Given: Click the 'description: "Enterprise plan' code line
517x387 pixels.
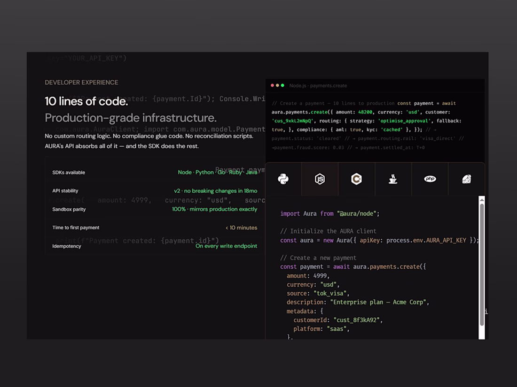Looking at the screenshot, I should pyautogui.click(x=358, y=302).
